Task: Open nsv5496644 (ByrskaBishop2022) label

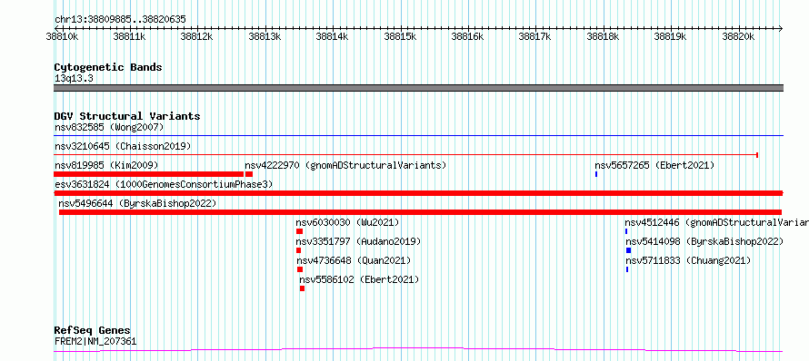Action: [137, 203]
